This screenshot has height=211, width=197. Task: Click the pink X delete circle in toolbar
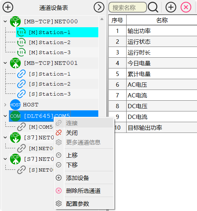[x=186, y=7]
